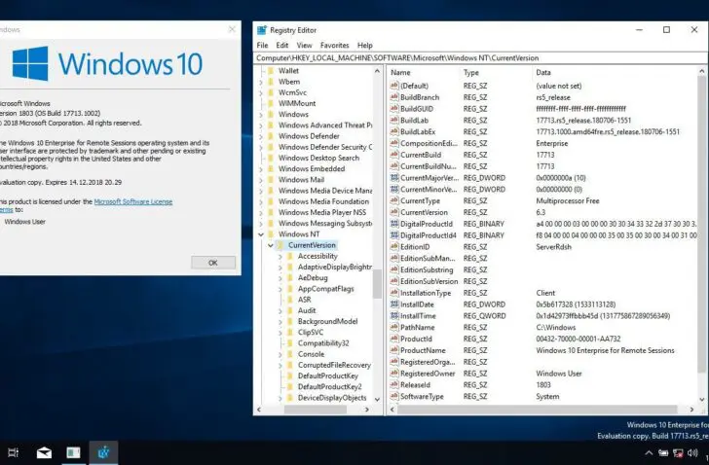Click the DigitalProductId binary value icon

coord(394,224)
